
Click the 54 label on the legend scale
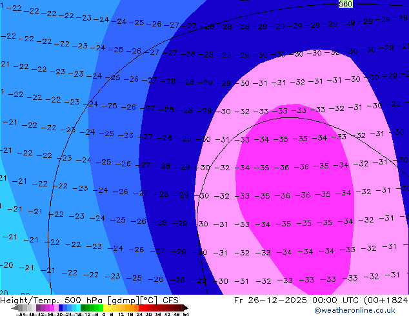tap(186, 315)
